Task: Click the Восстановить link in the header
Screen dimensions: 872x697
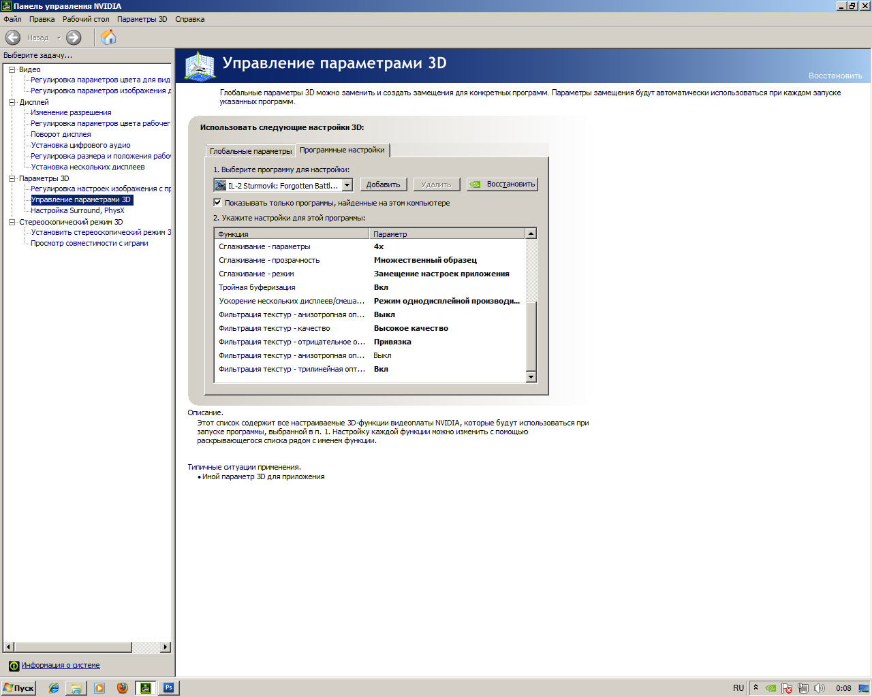Action: [x=835, y=76]
